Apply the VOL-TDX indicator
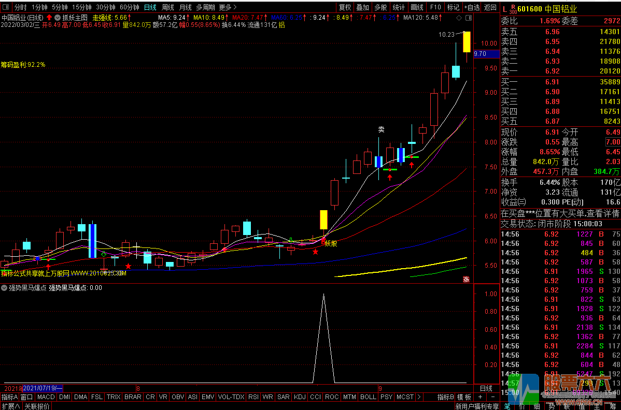The width and height of the screenshot is (621, 410). click(231, 397)
